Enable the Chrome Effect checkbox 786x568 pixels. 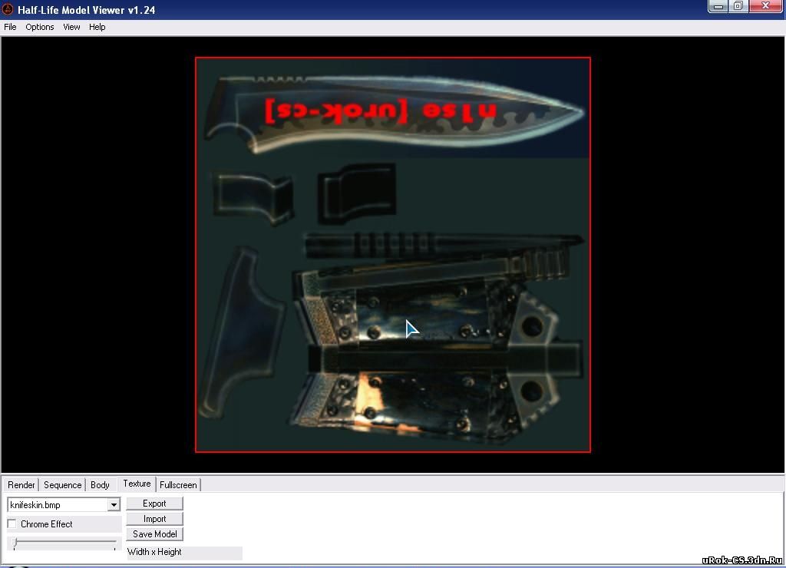coord(12,524)
